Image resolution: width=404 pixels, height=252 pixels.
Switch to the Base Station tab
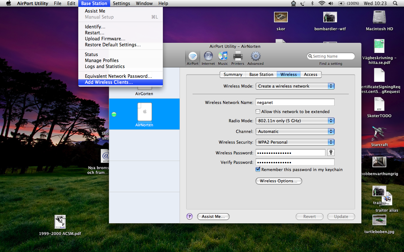pos(261,74)
